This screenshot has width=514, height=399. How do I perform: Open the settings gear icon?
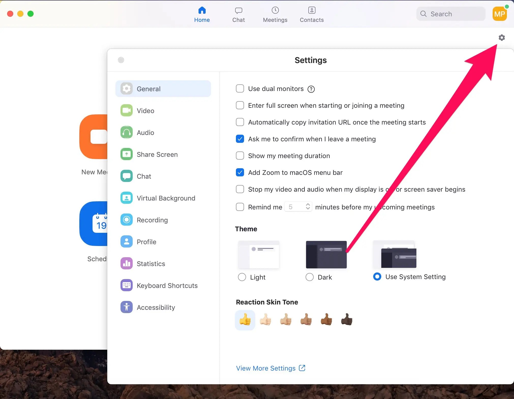502,38
